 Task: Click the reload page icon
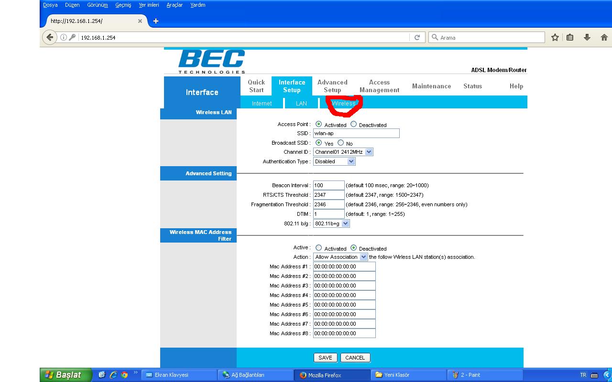coord(417,37)
